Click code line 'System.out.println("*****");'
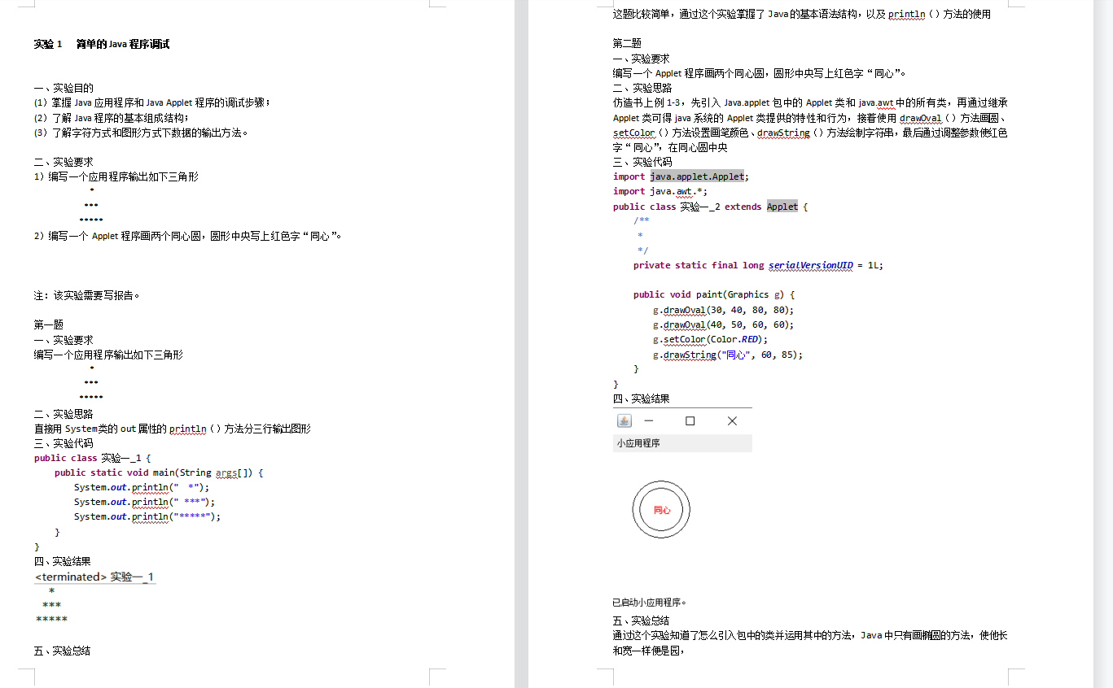This screenshot has width=1113, height=688. point(147,516)
